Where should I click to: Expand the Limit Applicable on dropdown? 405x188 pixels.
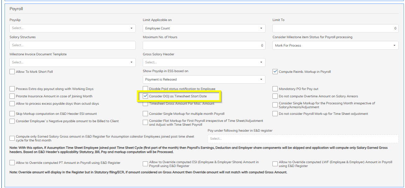204,28
